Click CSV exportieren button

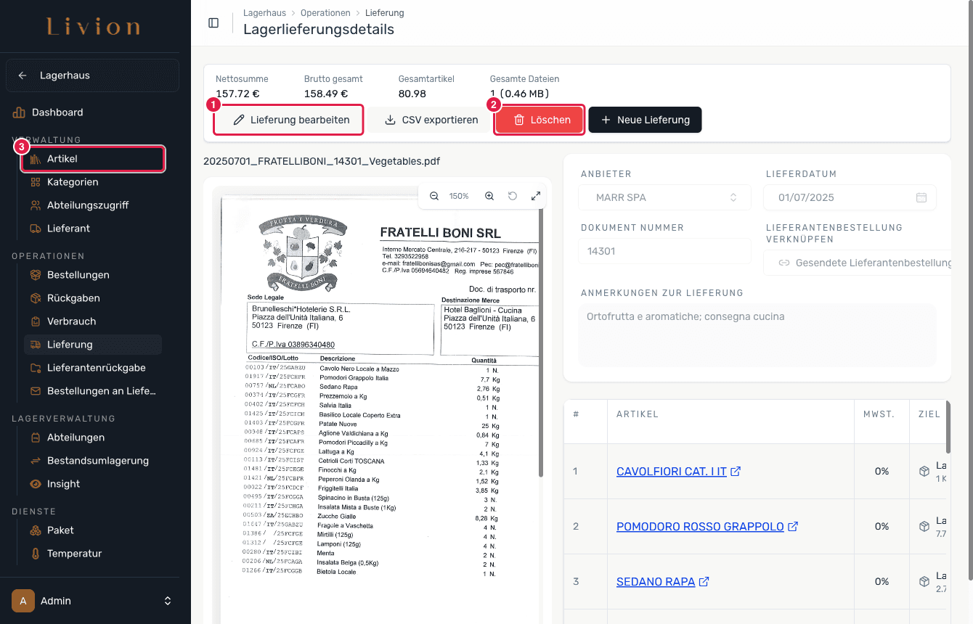tap(431, 120)
